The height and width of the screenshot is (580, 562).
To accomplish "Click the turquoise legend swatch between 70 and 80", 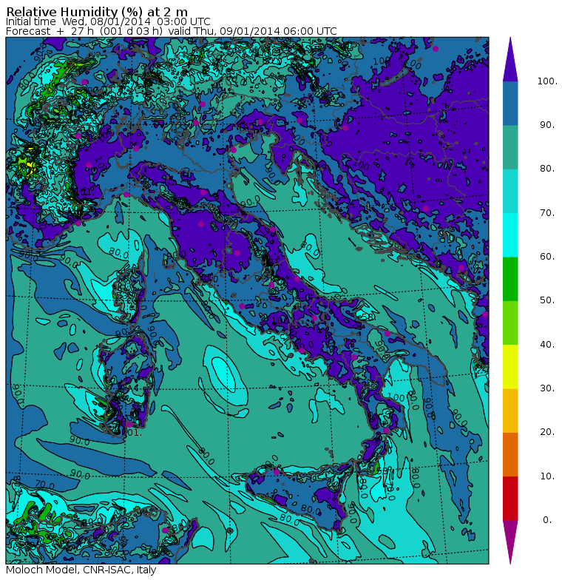I will coord(510,191).
